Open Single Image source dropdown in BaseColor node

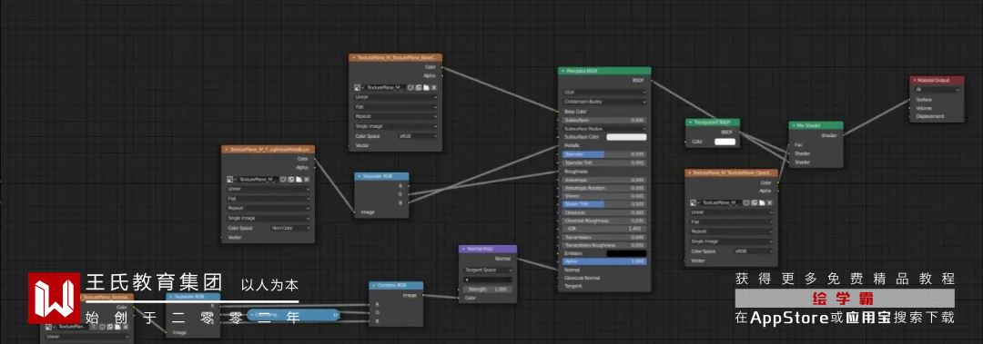click(x=396, y=126)
